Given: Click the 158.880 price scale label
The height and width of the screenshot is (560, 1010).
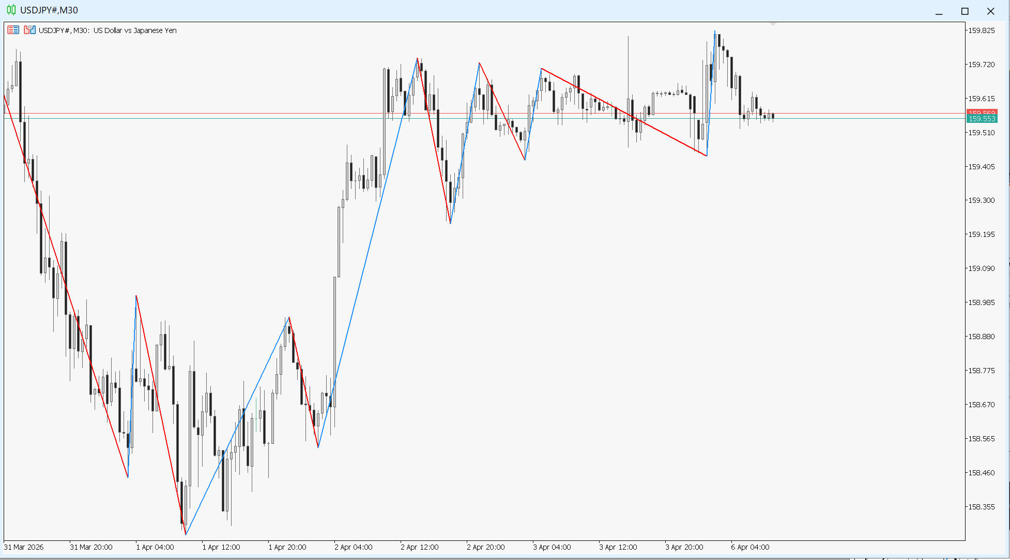Looking at the screenshot, I should tap(981, 337).
